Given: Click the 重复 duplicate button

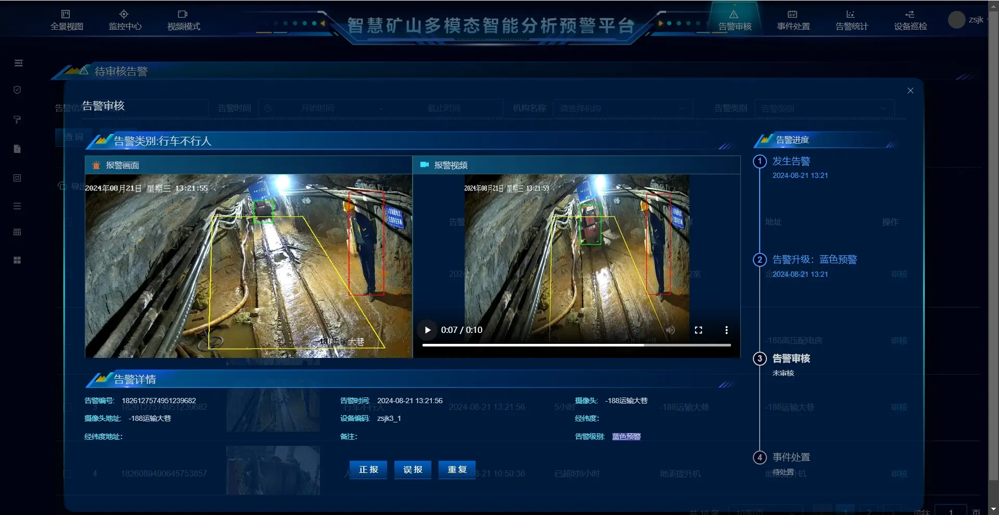Looking at the screenshot, I should tap(457, 470).
